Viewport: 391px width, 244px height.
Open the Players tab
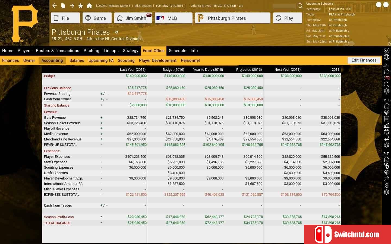coord(24,51)
